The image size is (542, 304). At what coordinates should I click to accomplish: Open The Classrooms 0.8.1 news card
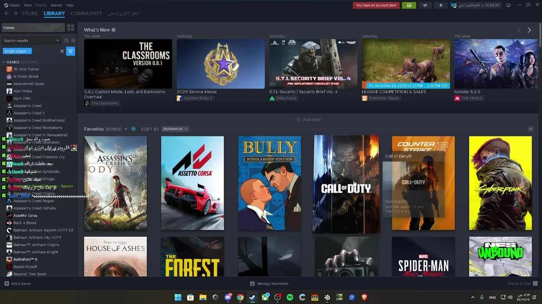click(x=128, y=64)
